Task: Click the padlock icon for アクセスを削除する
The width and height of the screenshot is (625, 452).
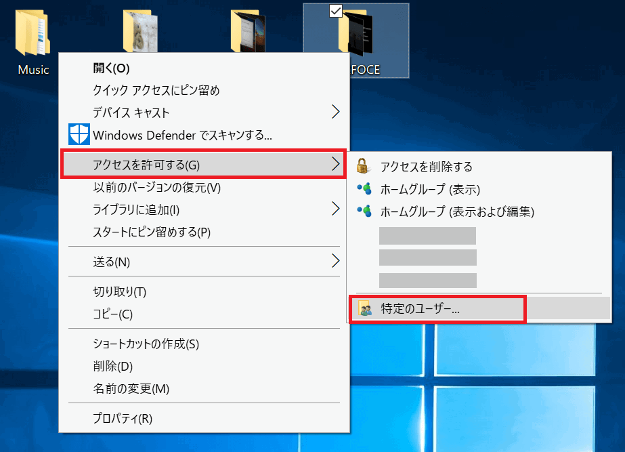Action: click(362, 165)
